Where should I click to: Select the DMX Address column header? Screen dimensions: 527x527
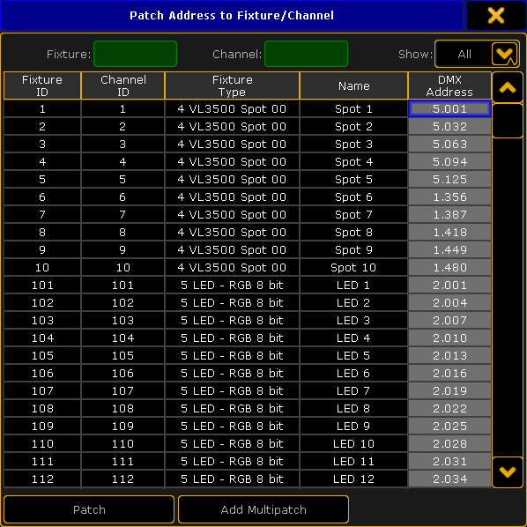pos(449,85)
